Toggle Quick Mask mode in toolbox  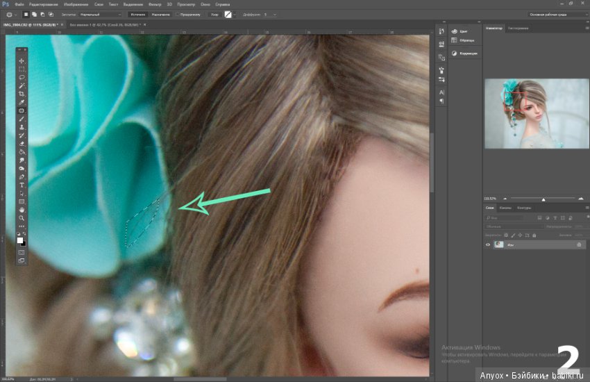(x=22, y=253)
